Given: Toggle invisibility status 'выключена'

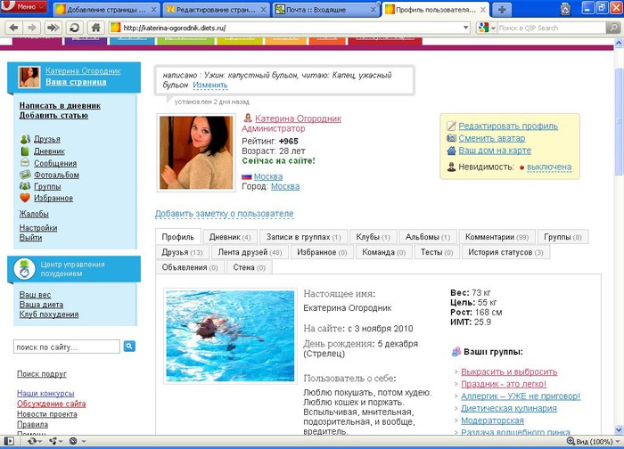Looking at the screenshot, I should pos(548,167).
